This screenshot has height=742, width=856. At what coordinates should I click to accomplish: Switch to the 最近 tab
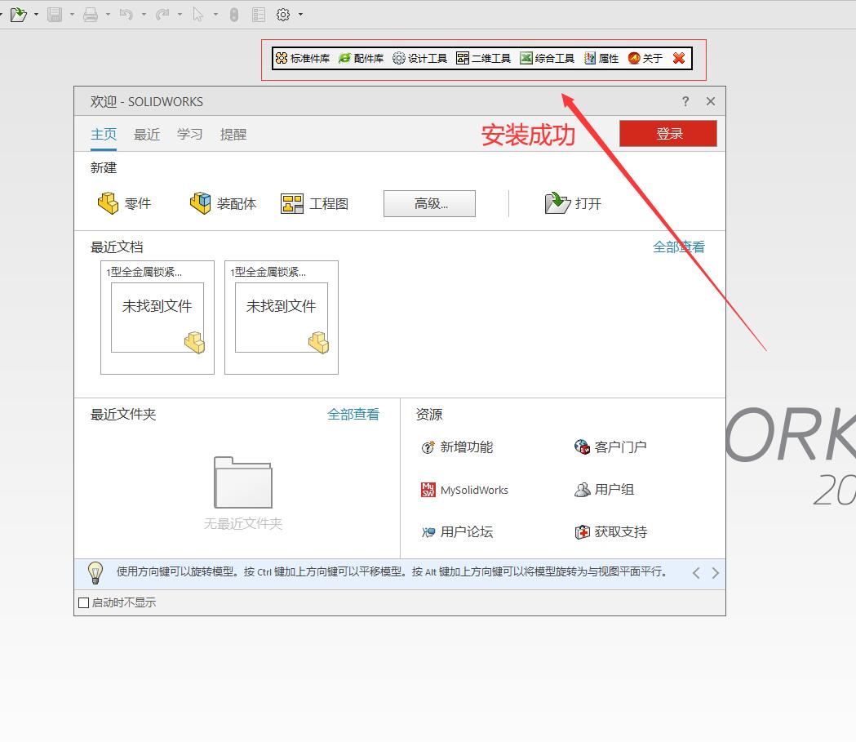point(147,135)
